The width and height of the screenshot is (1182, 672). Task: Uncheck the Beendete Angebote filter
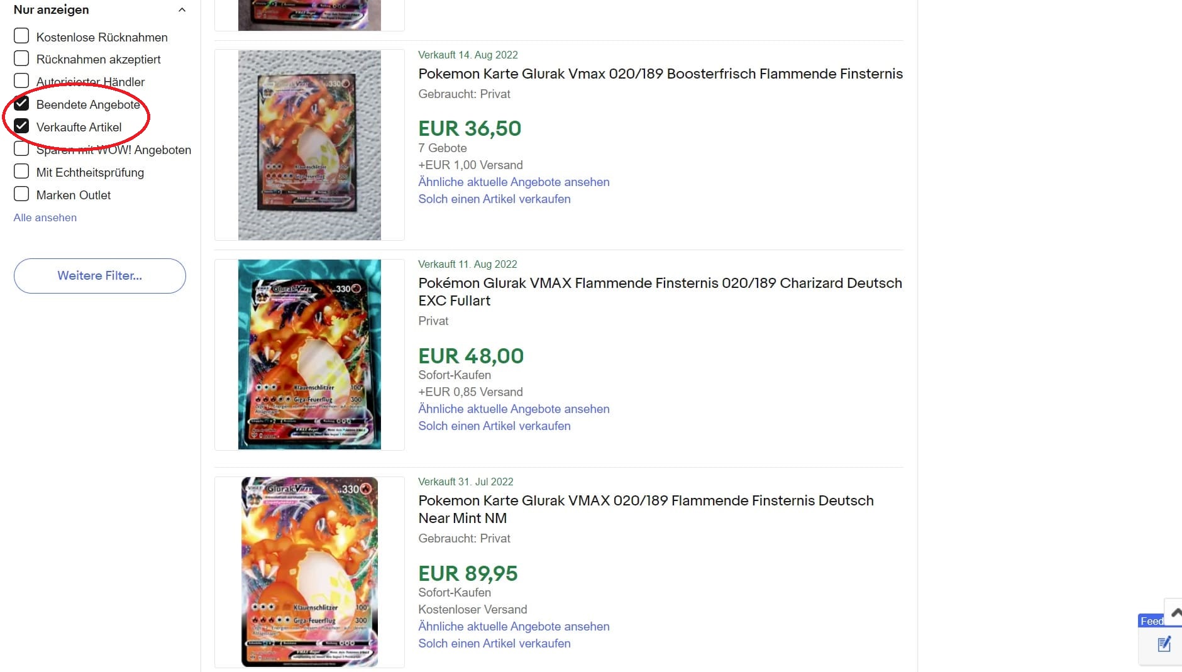pyautogui.click(x=21, y=104)
